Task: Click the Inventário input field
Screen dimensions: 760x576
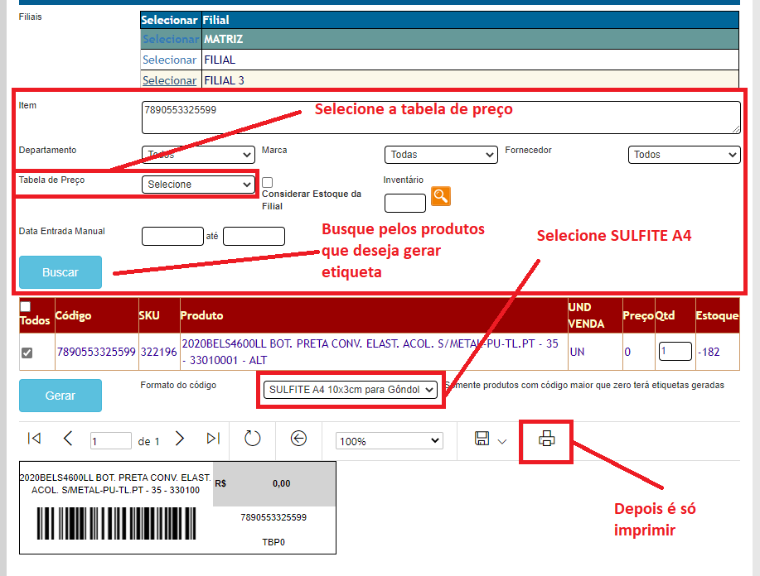Action: click(405, 203)
